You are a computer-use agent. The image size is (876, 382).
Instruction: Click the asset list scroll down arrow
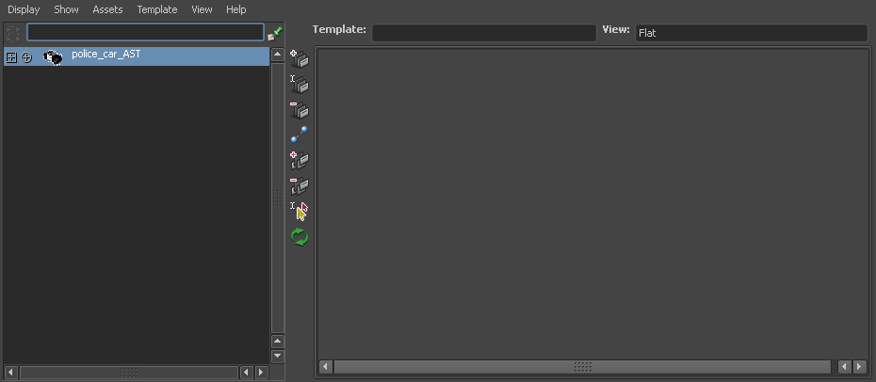click(278, 356)
